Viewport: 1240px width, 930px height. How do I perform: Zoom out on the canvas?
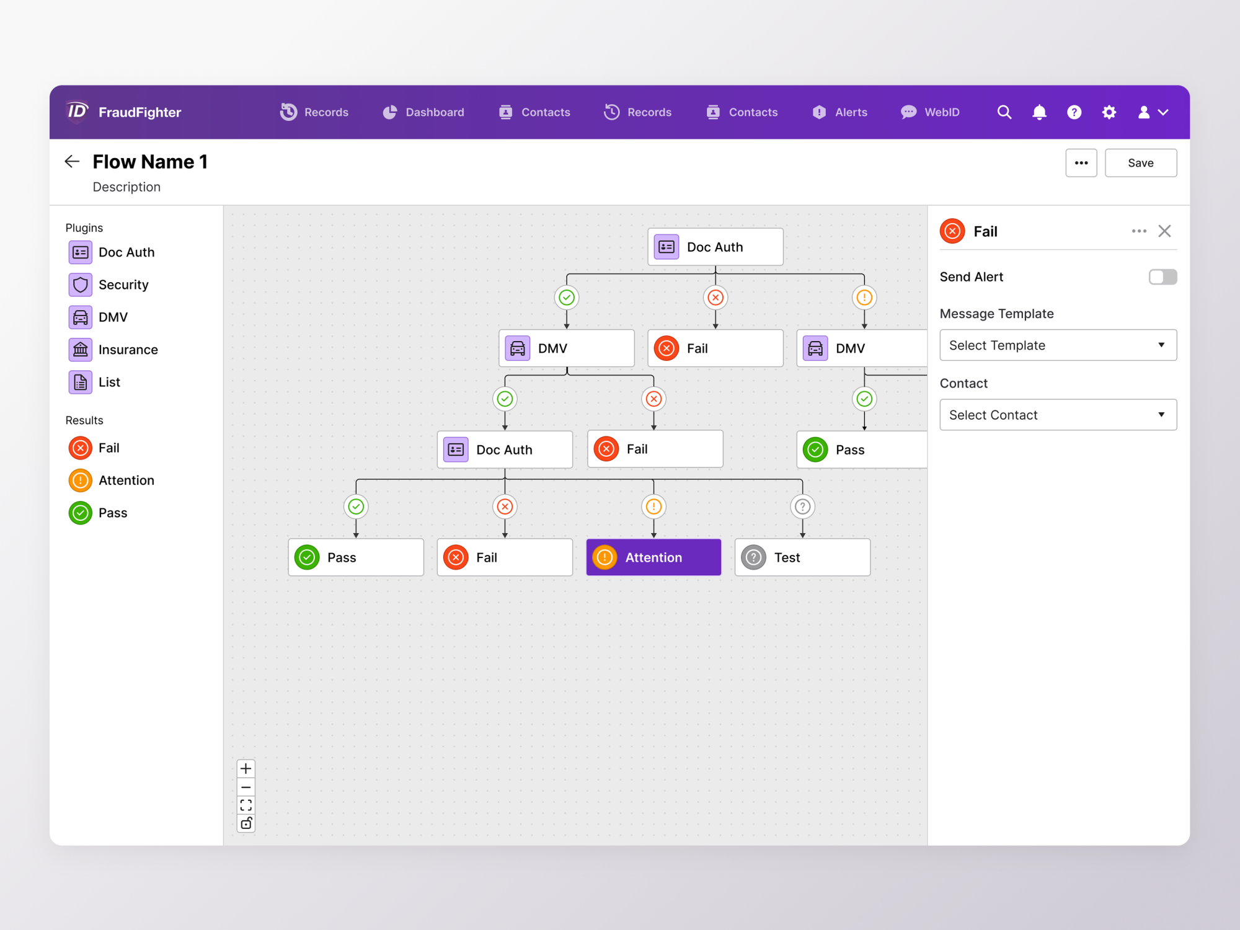[x=246, y=787]
